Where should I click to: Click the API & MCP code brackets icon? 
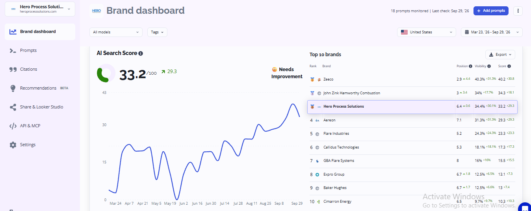click(x=13, y=126)
